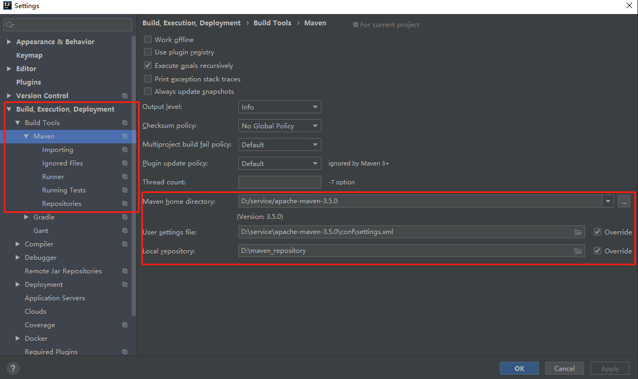The image size is (638, 379).
Task: Click project-level icon beside Importing
Action: 125,150
